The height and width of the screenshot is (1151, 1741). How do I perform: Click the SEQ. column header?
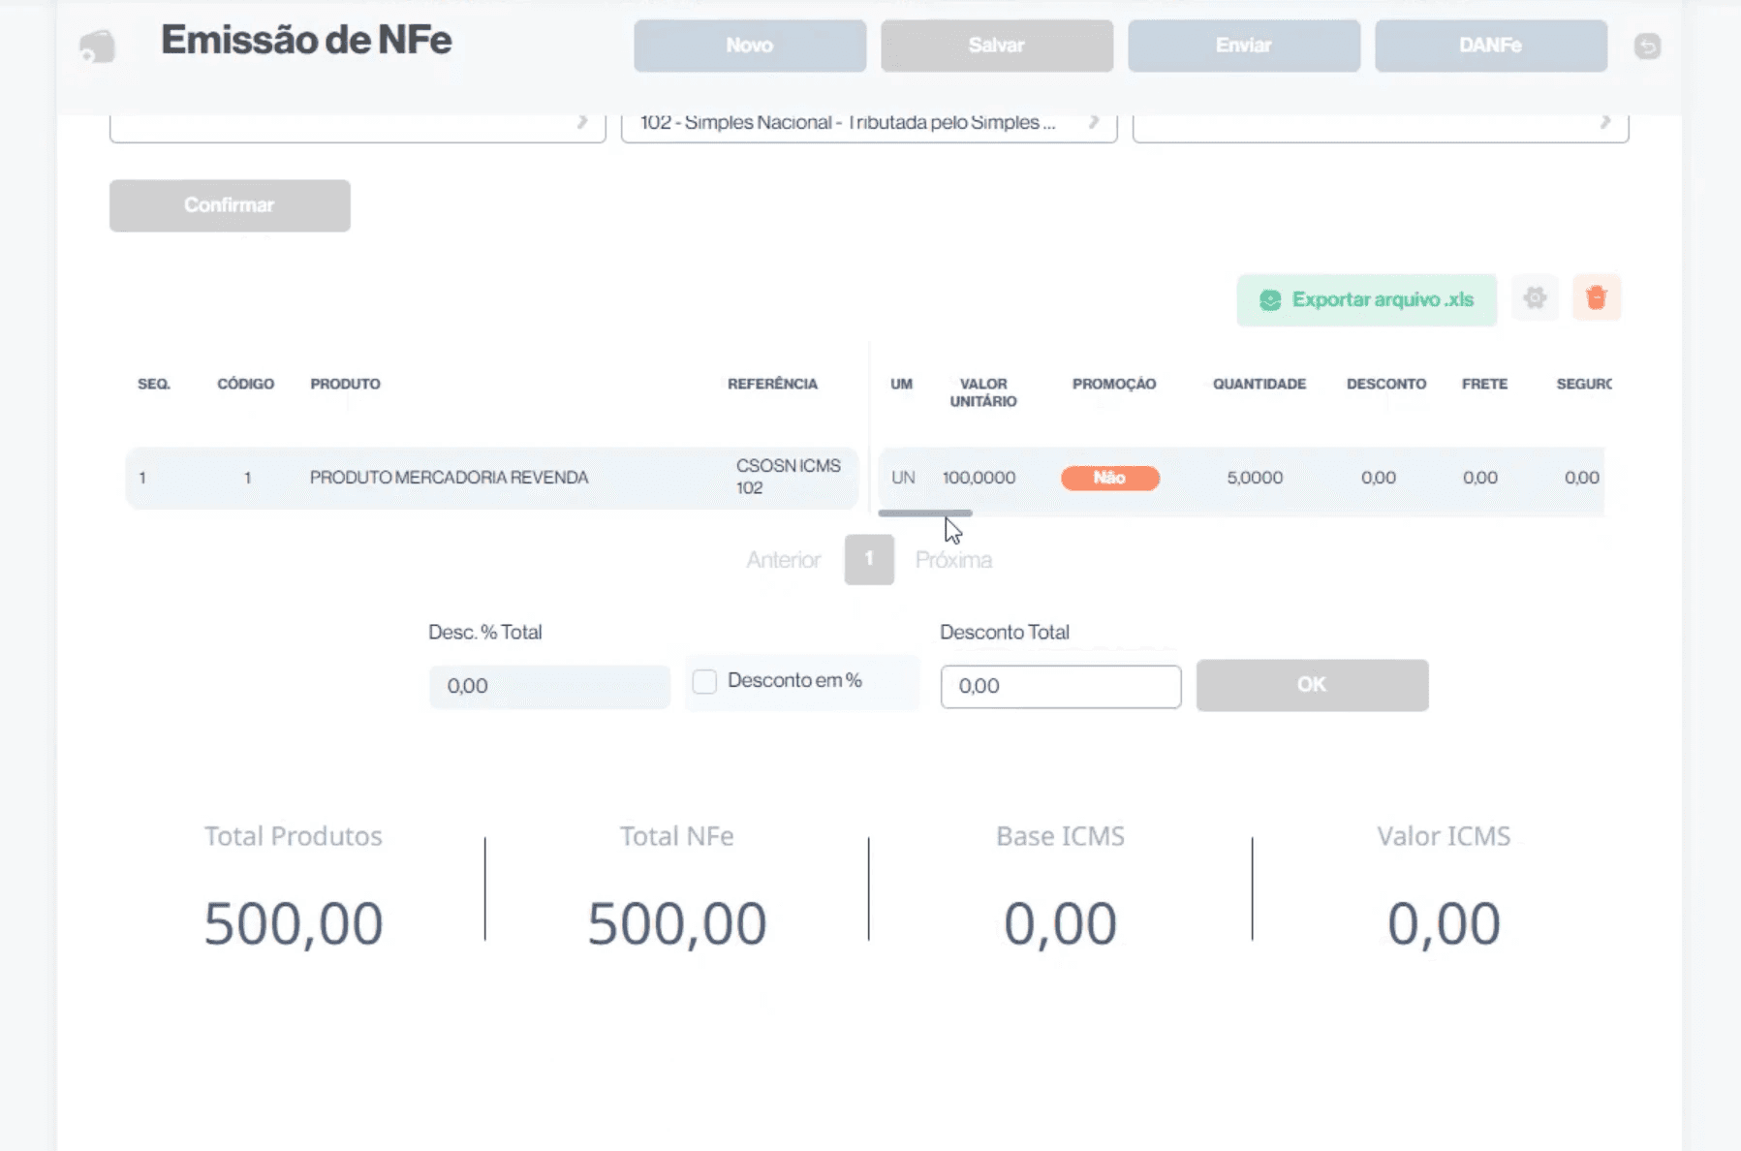[154, 384]
